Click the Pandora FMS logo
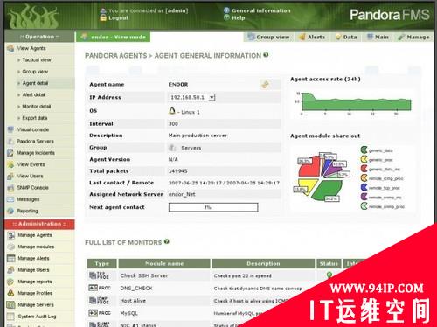 390,15
